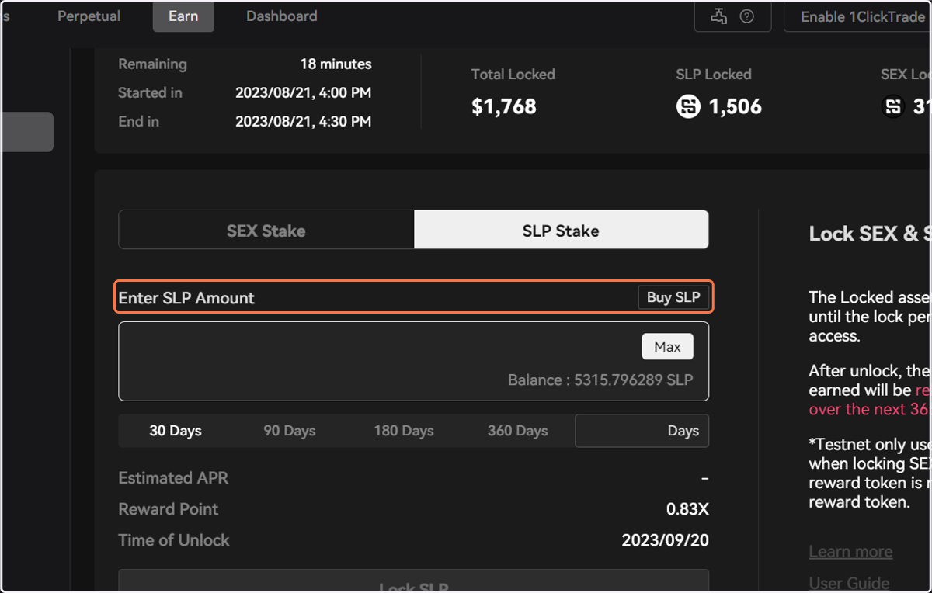Screen dimensions: 932x593
Task: Click the help question mark icon
Action: pos(747,16)
